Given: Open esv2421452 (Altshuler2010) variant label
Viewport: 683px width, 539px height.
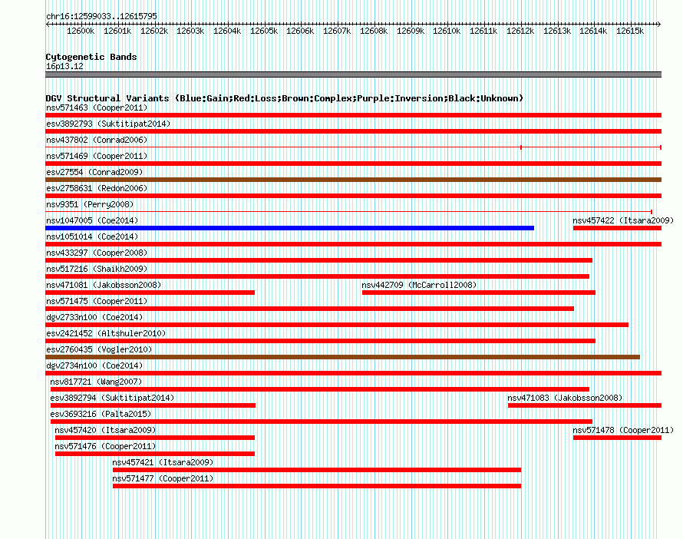Looking at the screenshot, I should [x=106, y=333].
